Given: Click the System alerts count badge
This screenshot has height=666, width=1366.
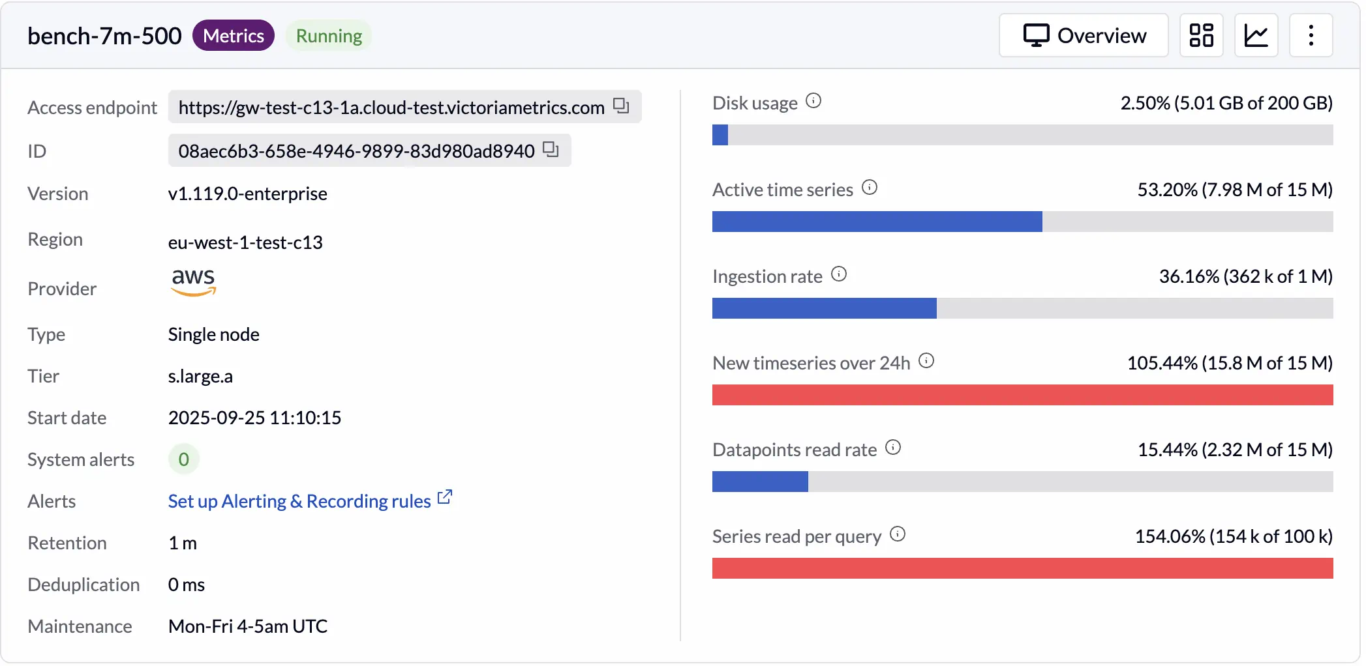Looking at the screenshot, I should point(183,459).
